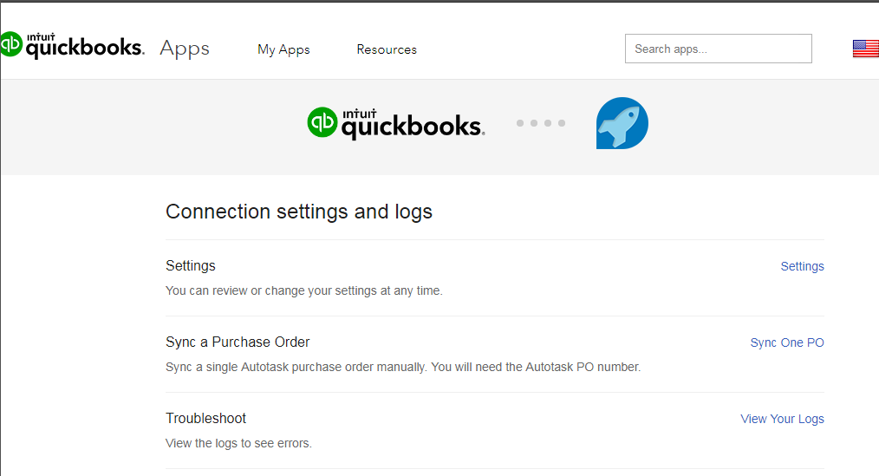Click the connection dots between the logos

click(541, 123)
